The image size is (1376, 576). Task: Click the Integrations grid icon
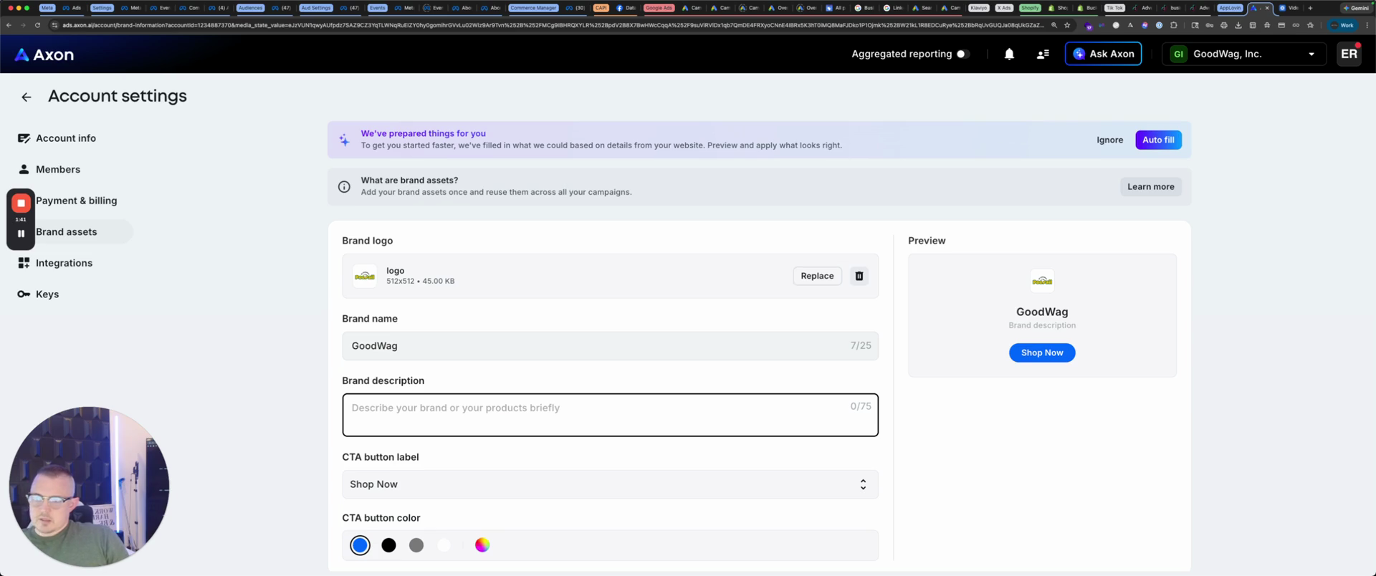tap(24, 263)
